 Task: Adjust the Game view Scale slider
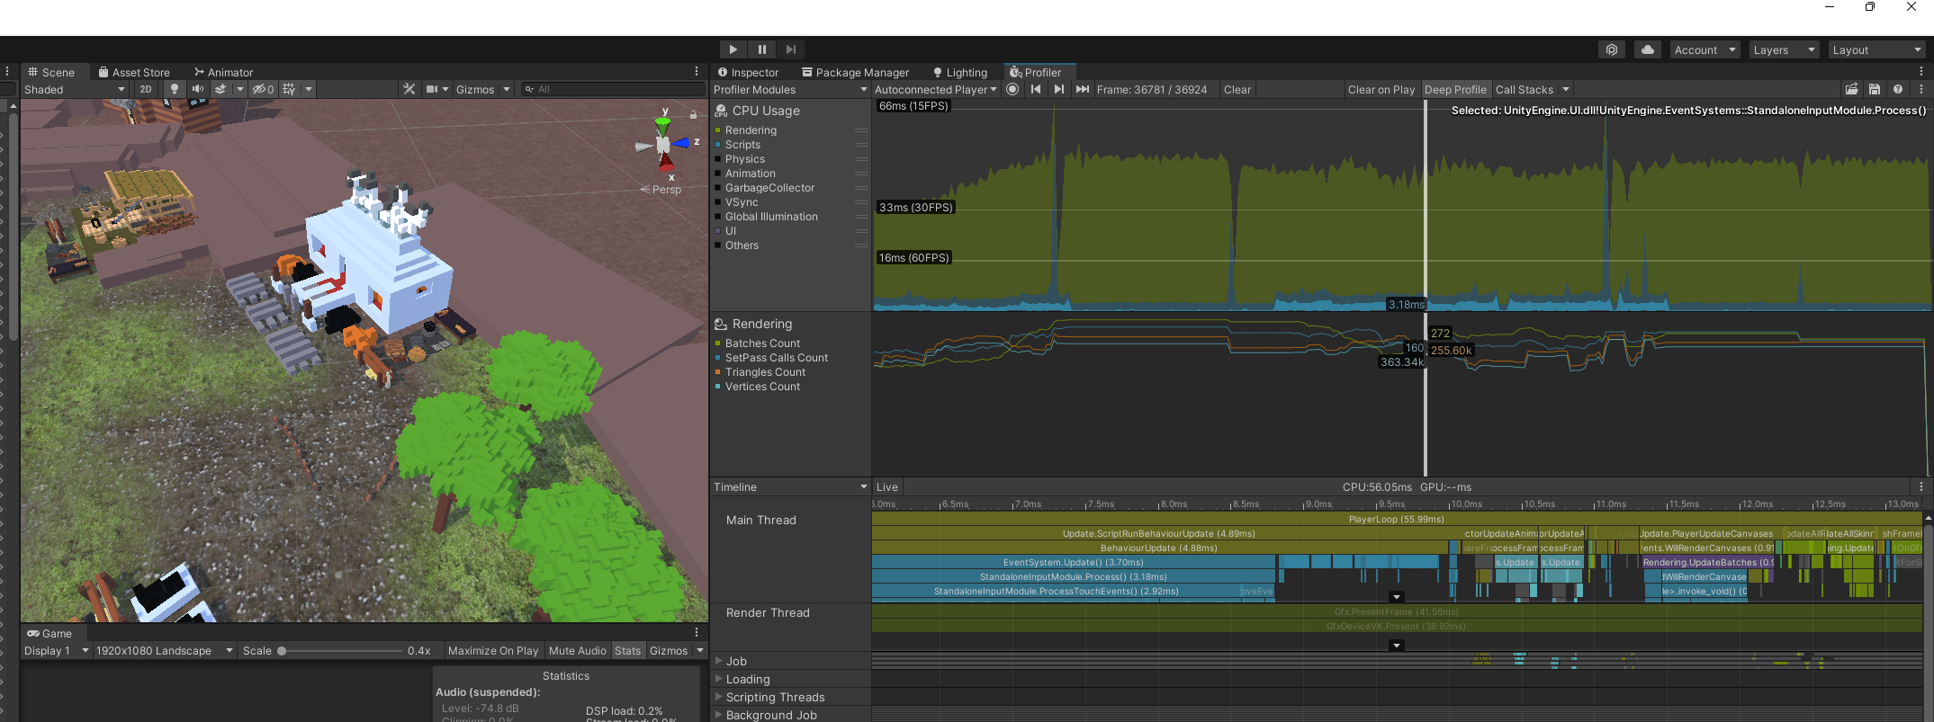pos(282,650)
